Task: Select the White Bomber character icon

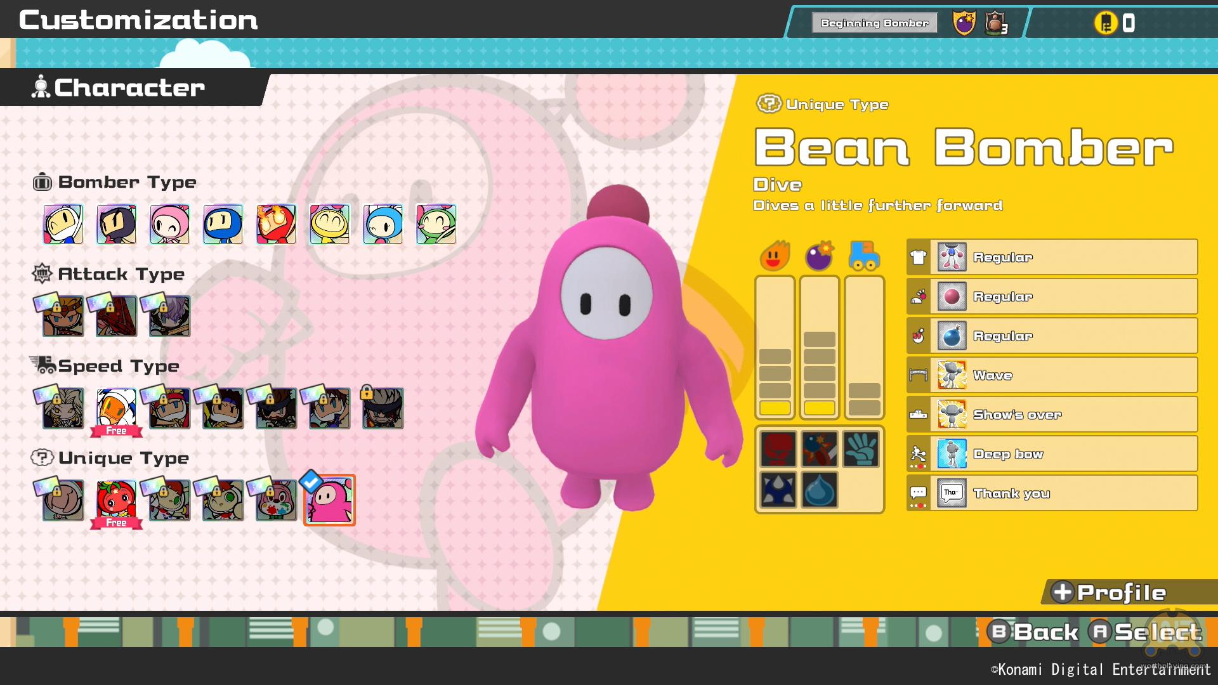Action: coord(63,224)
